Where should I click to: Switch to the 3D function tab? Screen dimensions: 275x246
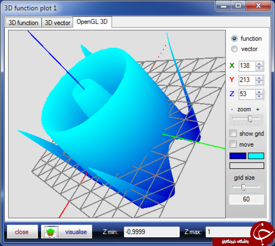[23, 23]
